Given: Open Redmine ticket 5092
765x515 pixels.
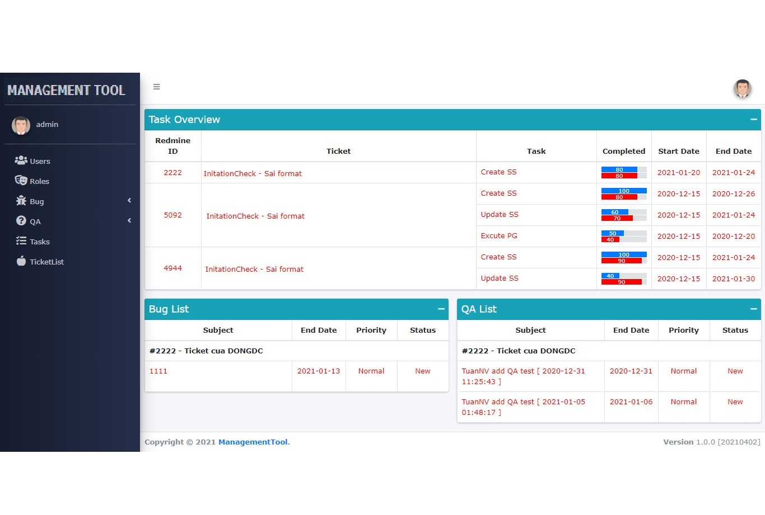Looking at the screenshot, I should [x=172, y=215].
